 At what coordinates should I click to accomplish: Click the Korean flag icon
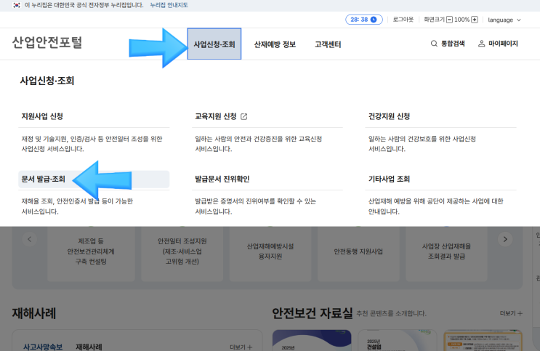click(16, 5)
